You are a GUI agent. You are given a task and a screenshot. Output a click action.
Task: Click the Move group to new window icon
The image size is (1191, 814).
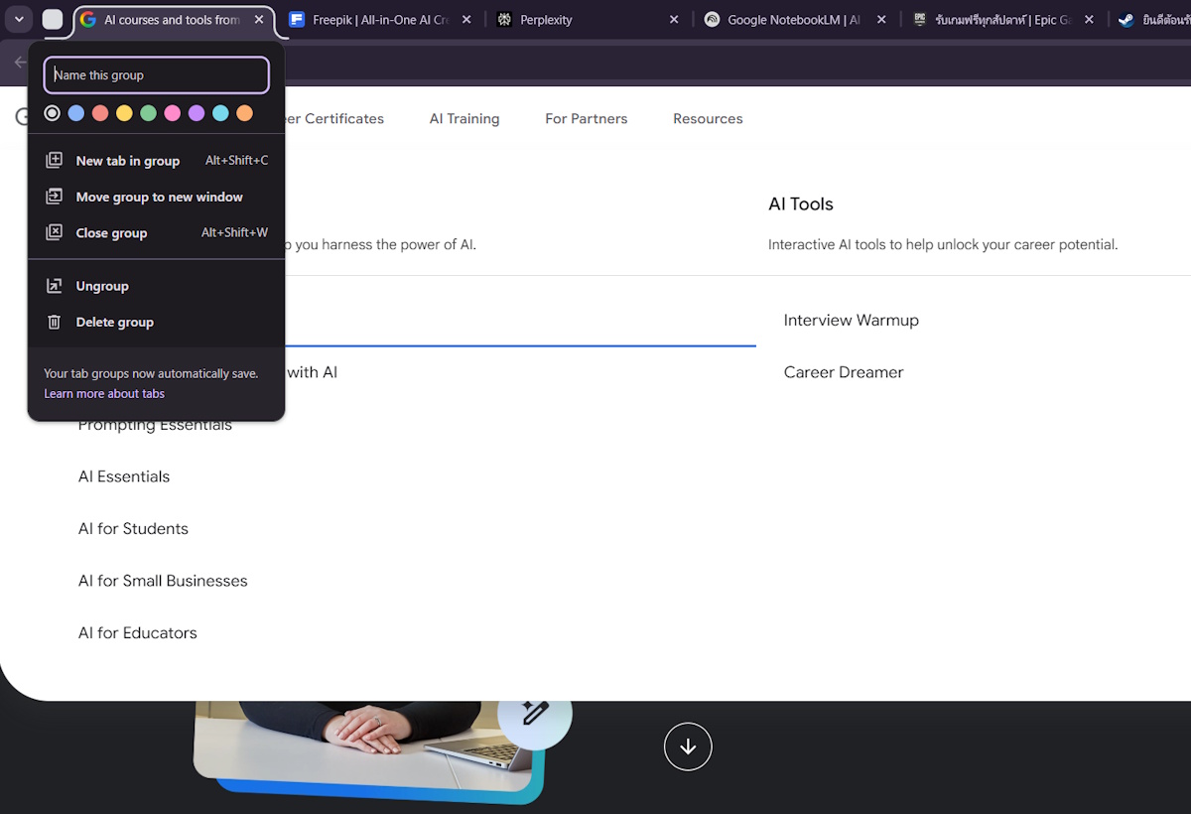[x=55, y=197]
